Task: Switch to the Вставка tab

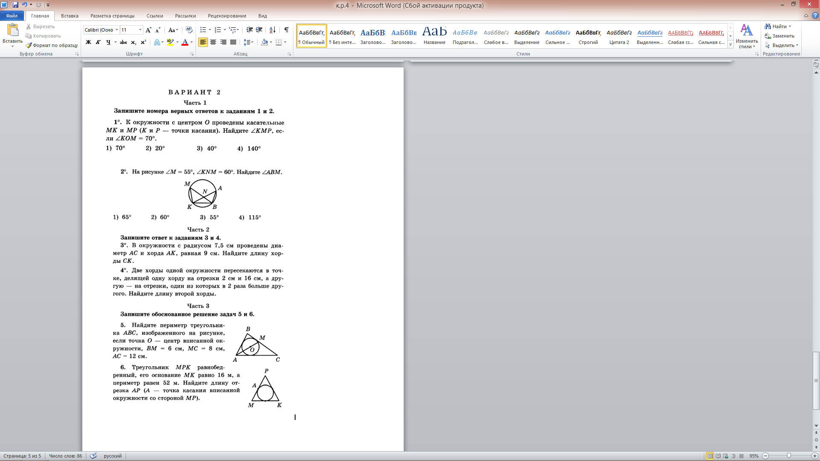Action: point(70,16)
